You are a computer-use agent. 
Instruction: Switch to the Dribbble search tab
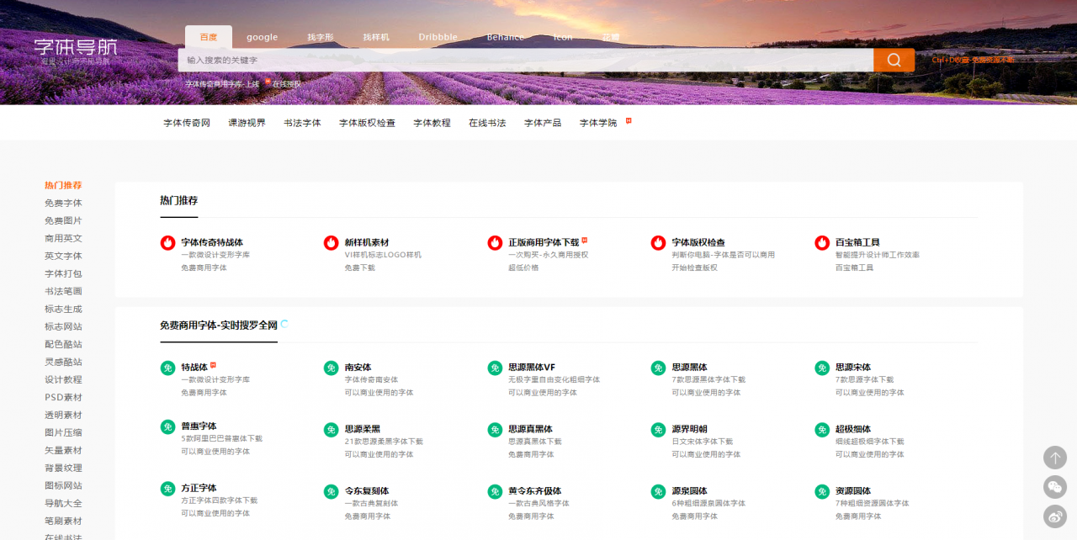[438, 37]
